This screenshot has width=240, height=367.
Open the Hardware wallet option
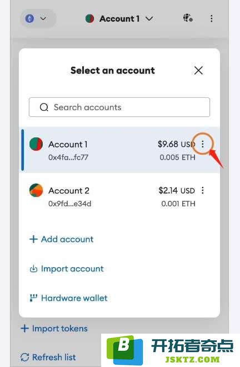[68, 298]
